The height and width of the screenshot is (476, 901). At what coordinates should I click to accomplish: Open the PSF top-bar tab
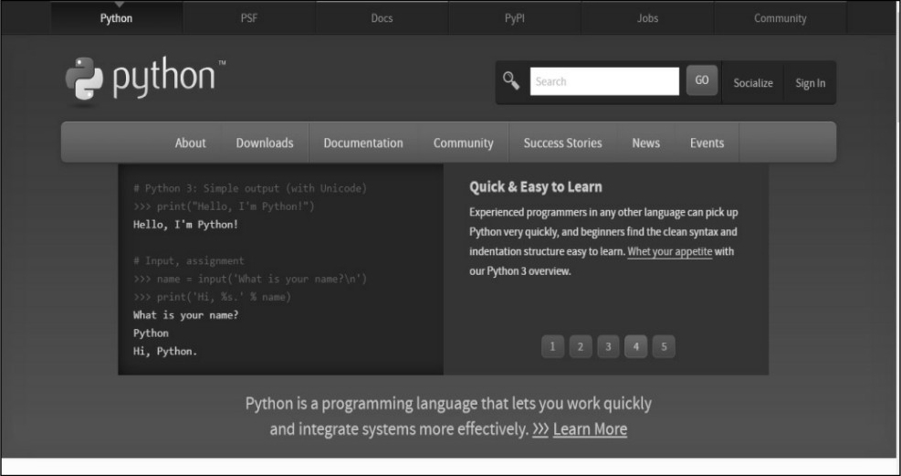(x=249, y=18)
